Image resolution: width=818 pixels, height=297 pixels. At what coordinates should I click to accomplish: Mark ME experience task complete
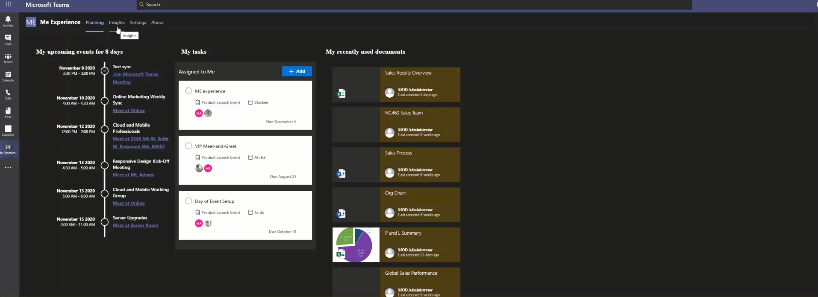188,91
